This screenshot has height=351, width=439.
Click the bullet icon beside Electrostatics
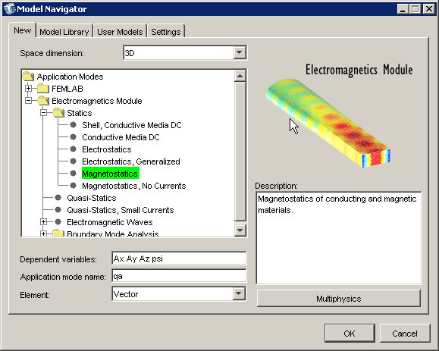(73, 149)
